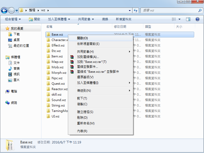Select the String.wz folder icon
This screenshot has height=153, width=204.
pyautogui.click(x=48, y=105)
